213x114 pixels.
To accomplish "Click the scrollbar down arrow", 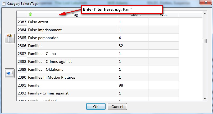I will 205,98.
